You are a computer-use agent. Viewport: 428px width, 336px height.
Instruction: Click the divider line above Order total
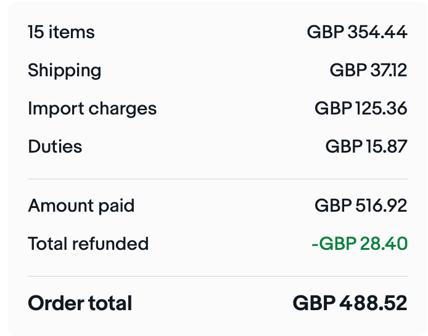pyautogui.click(x=218, y=276)
